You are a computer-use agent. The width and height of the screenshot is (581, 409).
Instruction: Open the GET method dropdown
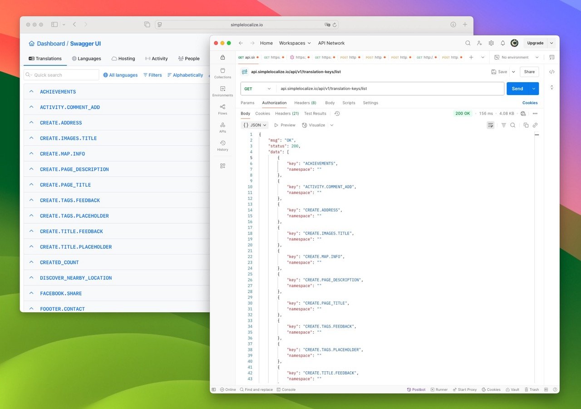258,89
